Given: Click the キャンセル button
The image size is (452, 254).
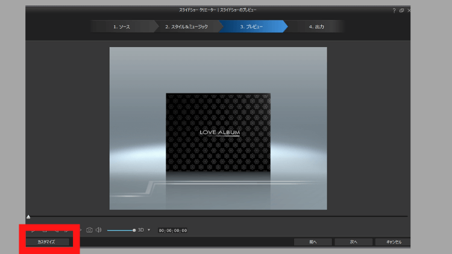Looking at the screenshot, I should 392,242.
